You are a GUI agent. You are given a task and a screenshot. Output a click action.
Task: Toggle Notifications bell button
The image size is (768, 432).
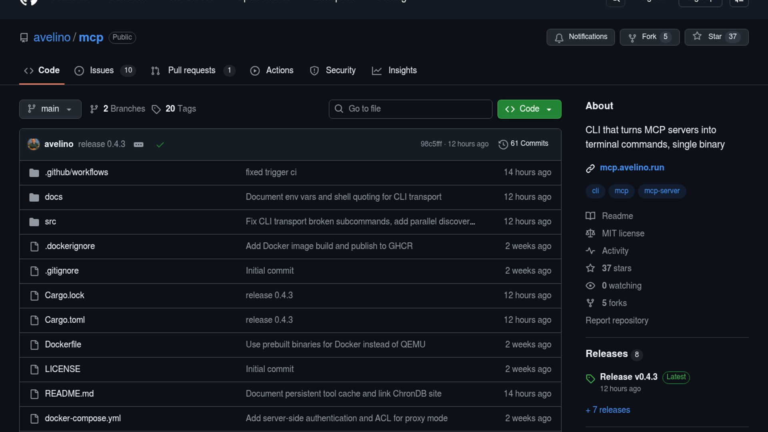pos(580,37)
